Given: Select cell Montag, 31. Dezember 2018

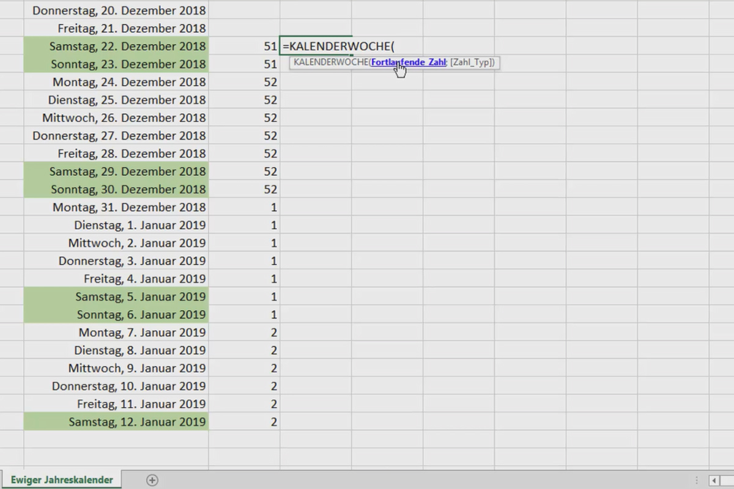Looking at the screenshot, I should pos(116,207).
